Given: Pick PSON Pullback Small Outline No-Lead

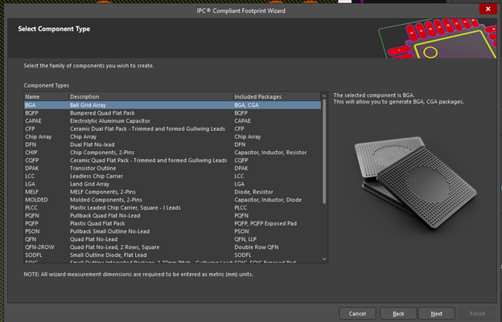Looking at the screenshot, I should [172, 231].
